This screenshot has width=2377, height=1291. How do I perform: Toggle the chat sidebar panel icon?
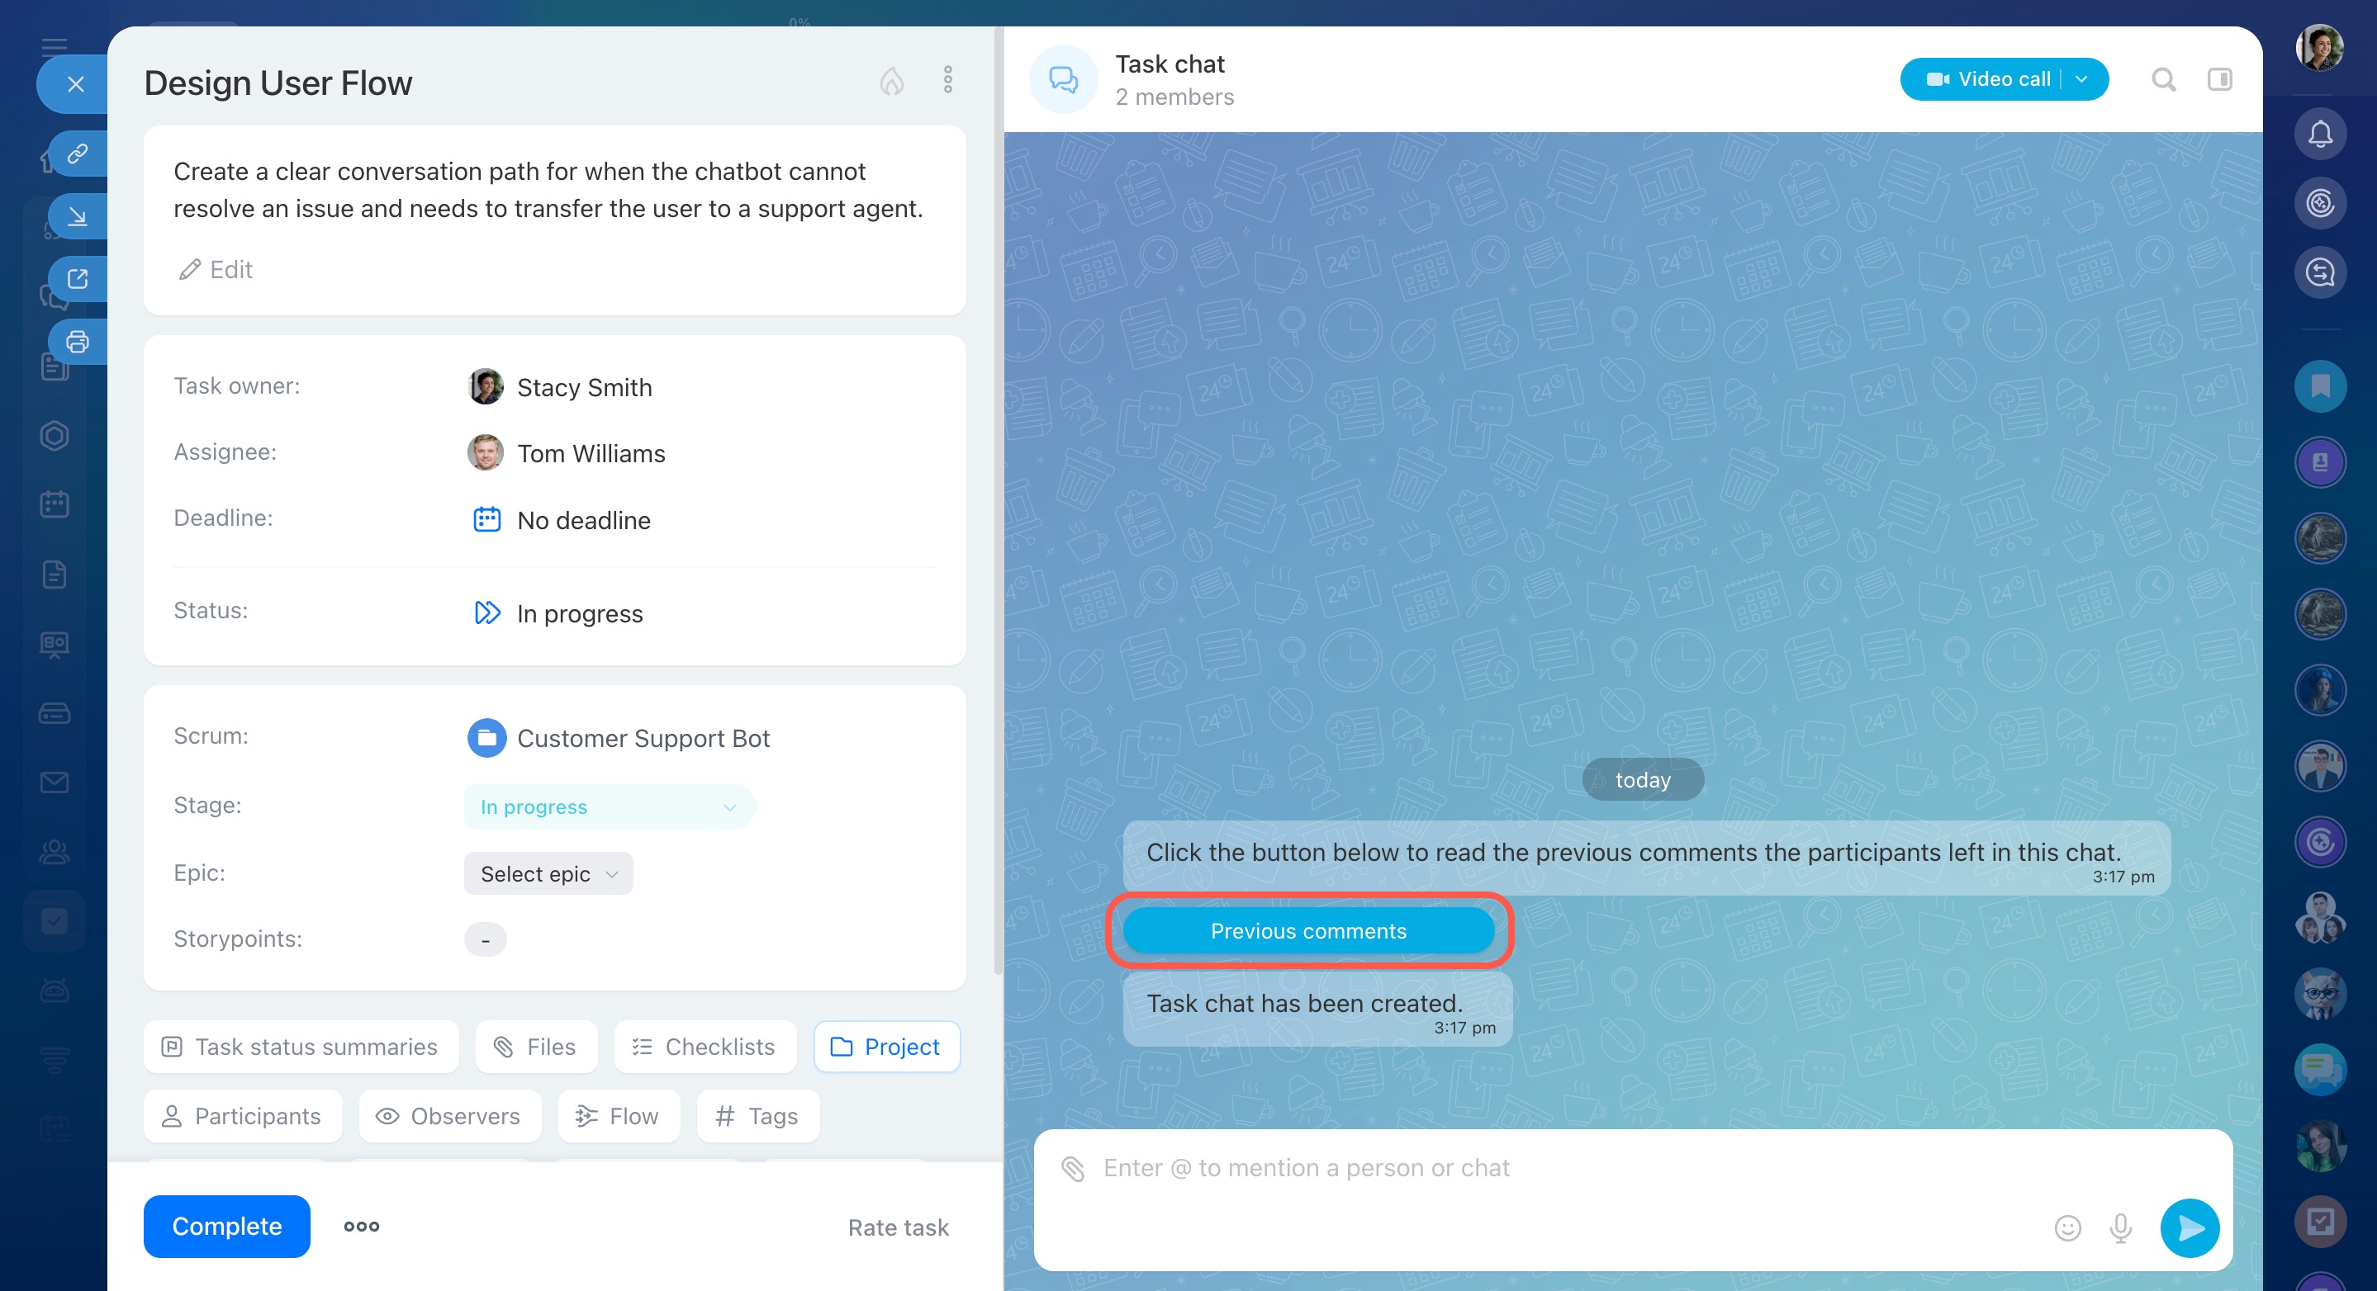(x=2219, y=80)
